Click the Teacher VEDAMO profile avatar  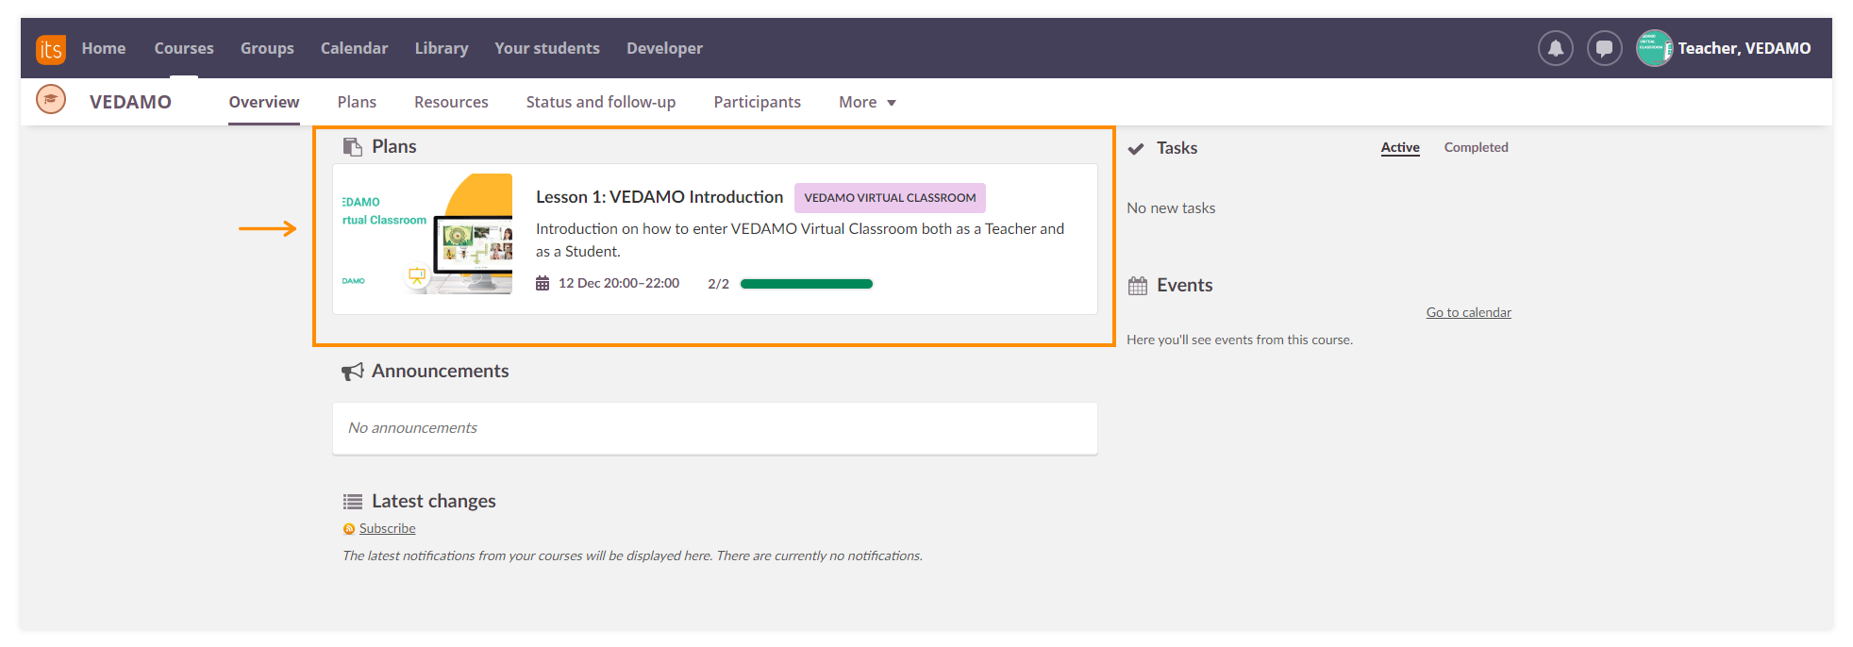coord(1654,48)
